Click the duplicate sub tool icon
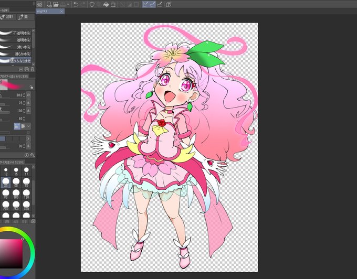 tap(27, 69)
